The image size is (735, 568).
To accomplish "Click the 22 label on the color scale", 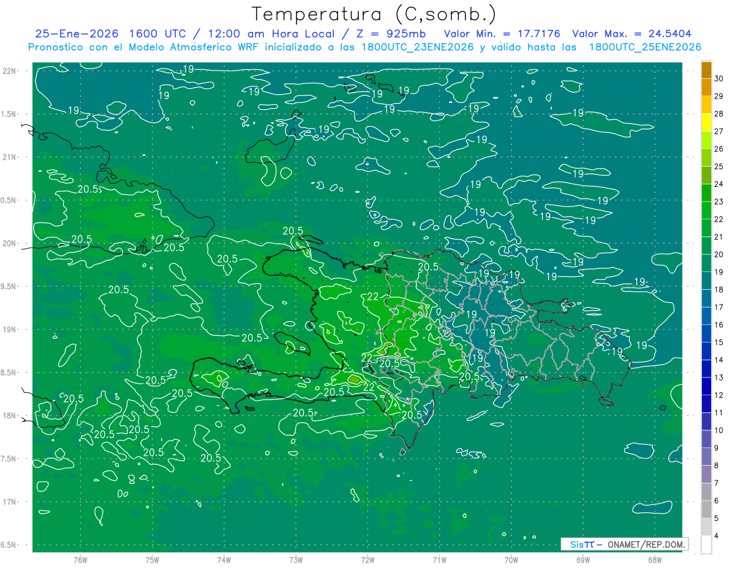I will [719, 219].
